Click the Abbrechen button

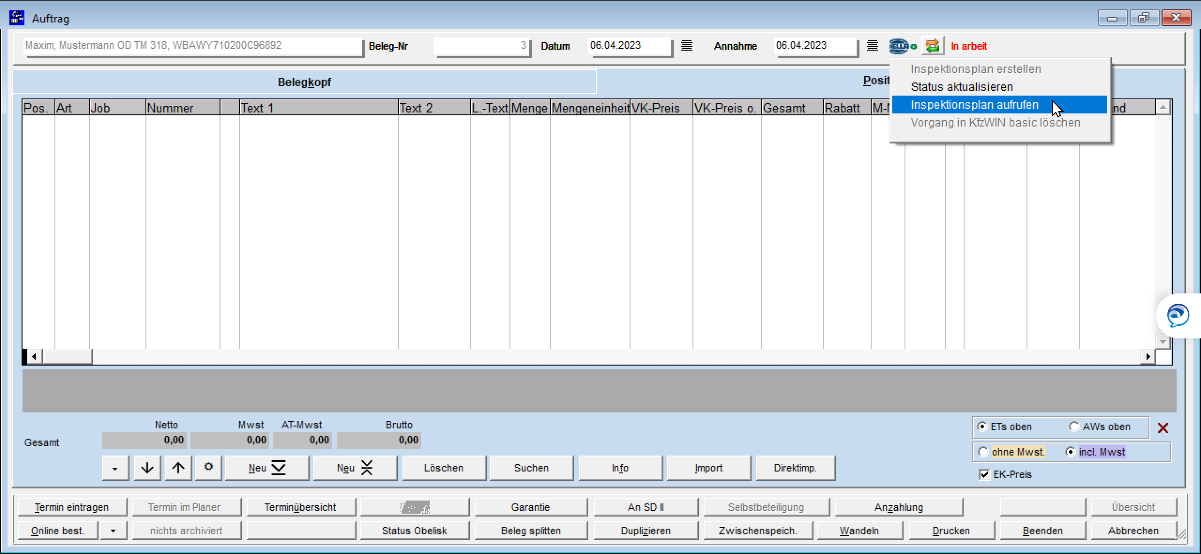click(1133, 531)
